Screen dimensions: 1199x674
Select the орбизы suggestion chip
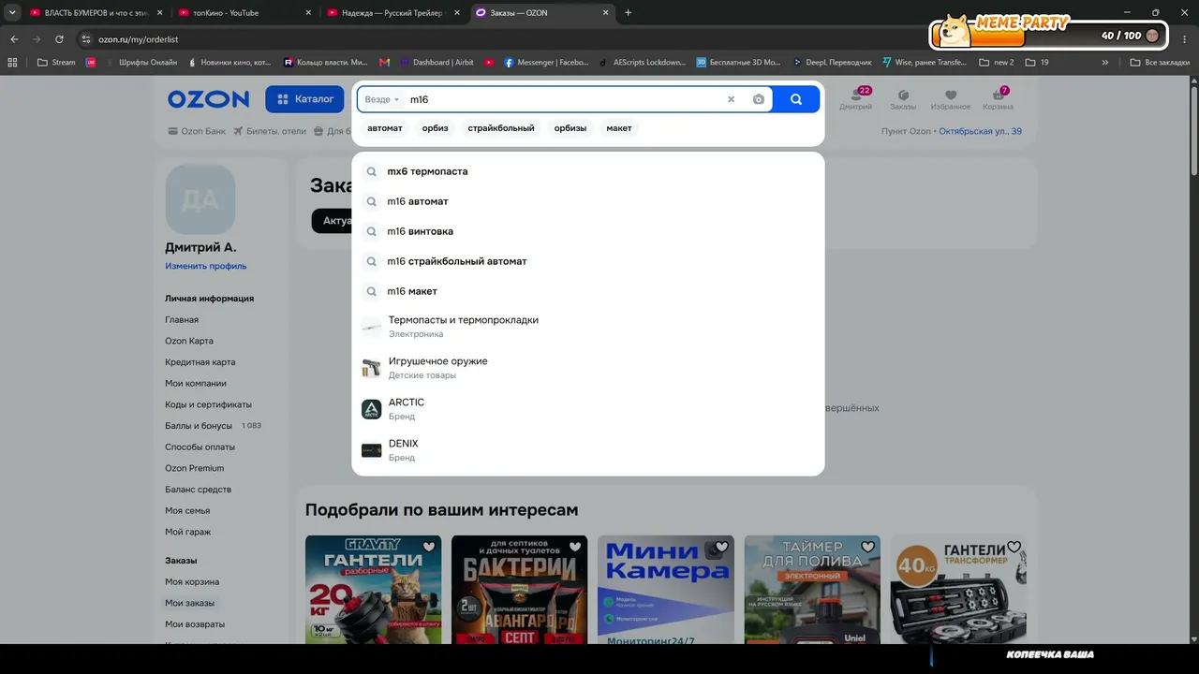point(570,128)
